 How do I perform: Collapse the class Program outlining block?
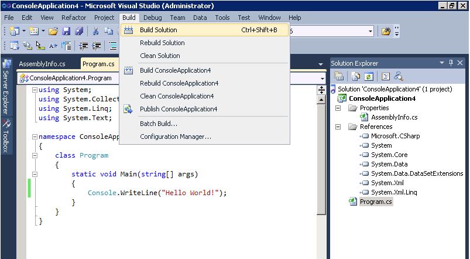[35, 155]
